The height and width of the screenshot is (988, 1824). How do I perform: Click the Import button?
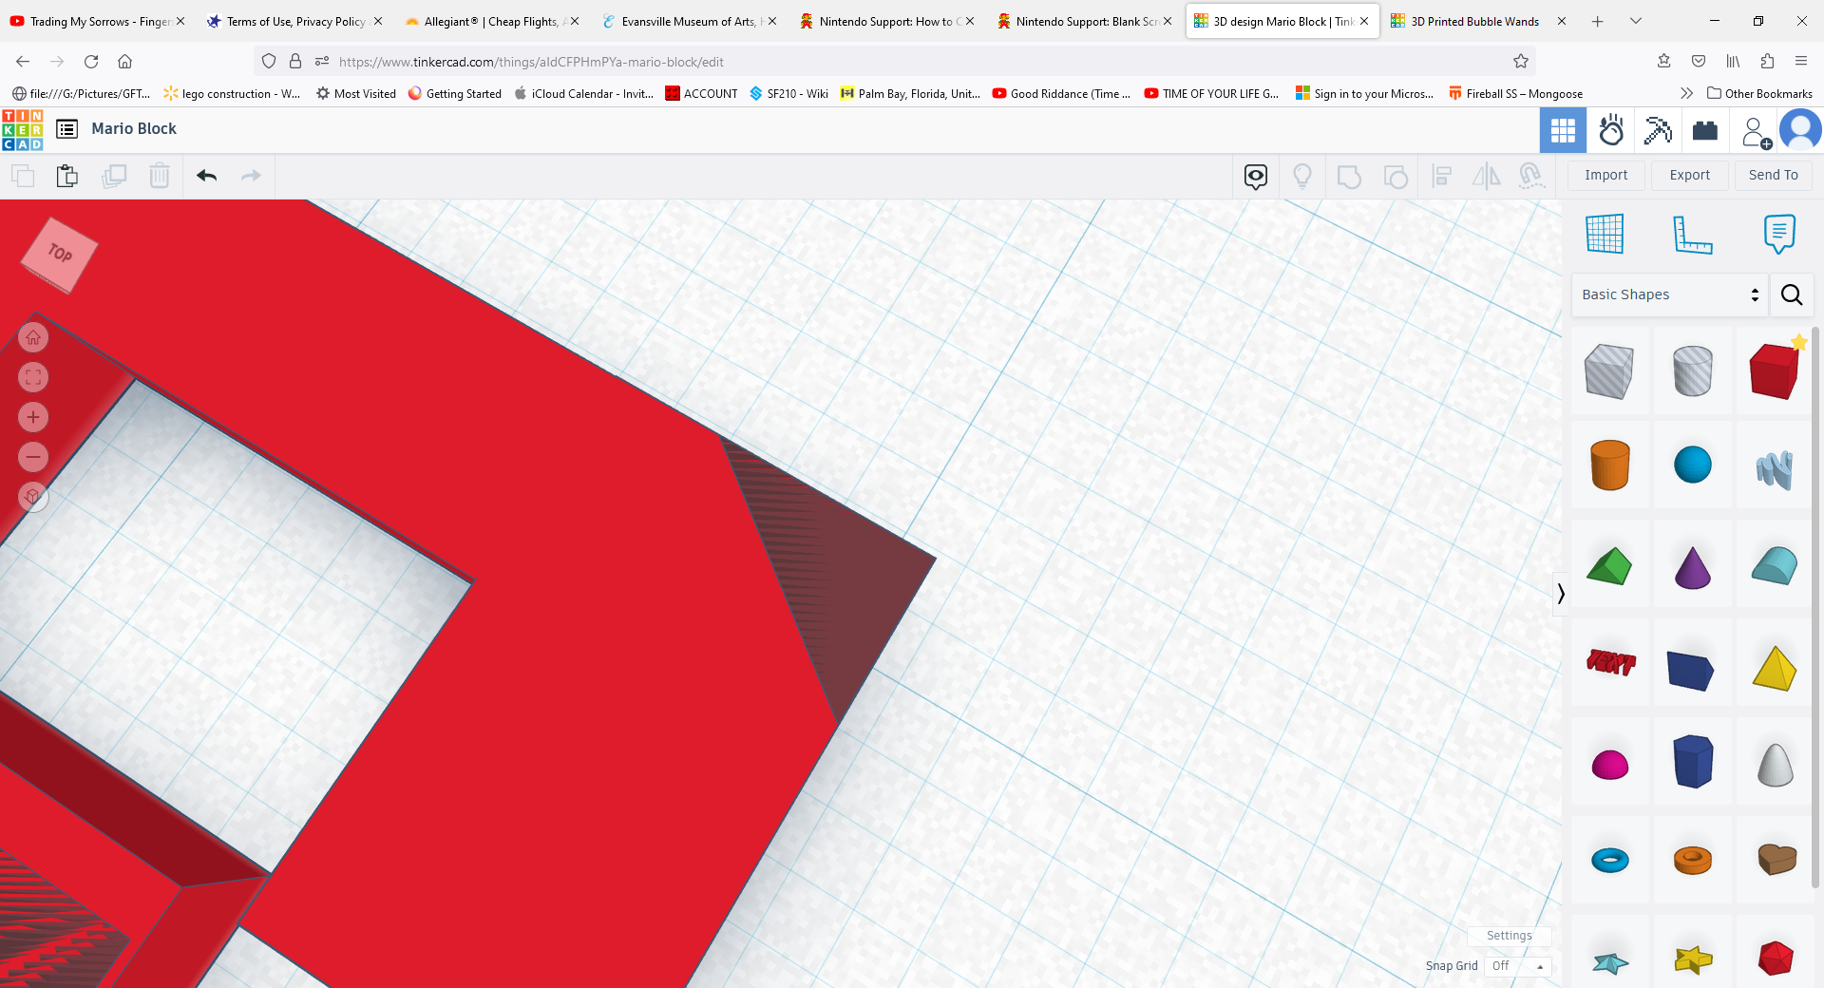pos(1605,175)
